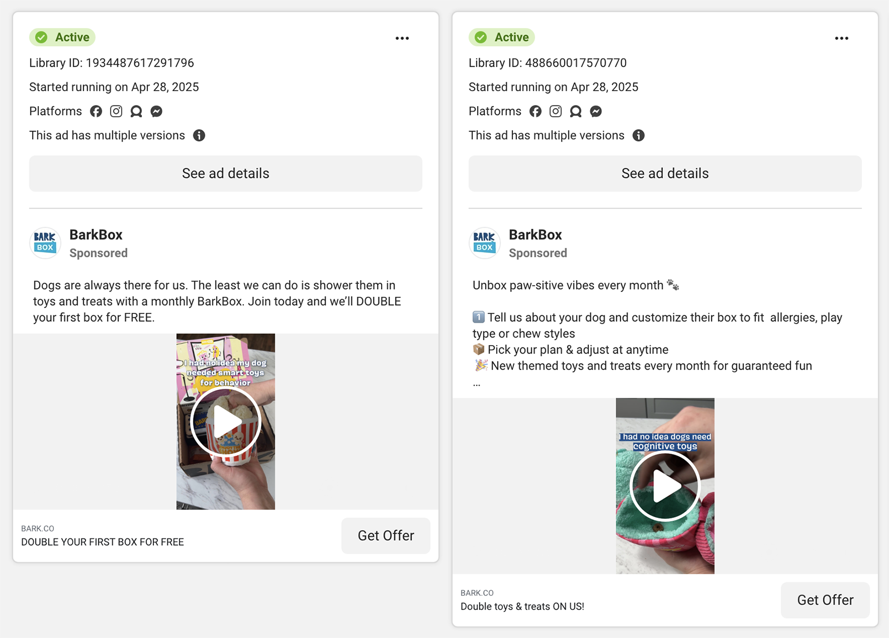Open three-dot menu on ad 1934487617291796
This screenshot has height=638, width=889.
pyautogui.click(x=402, y=38)
